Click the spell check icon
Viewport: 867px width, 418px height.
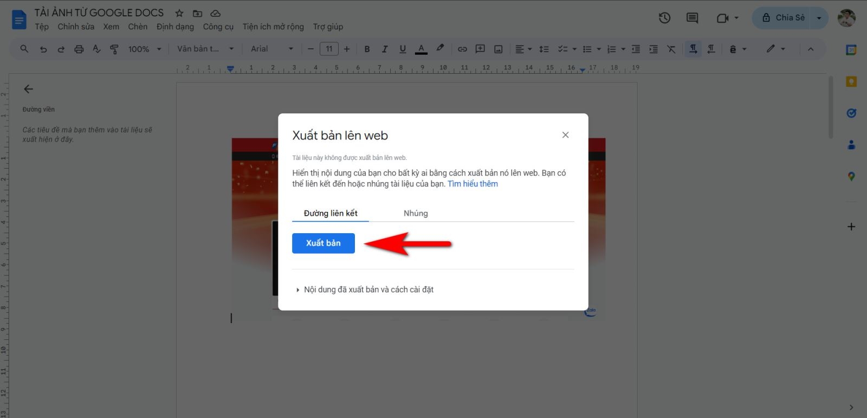[96, 49]
